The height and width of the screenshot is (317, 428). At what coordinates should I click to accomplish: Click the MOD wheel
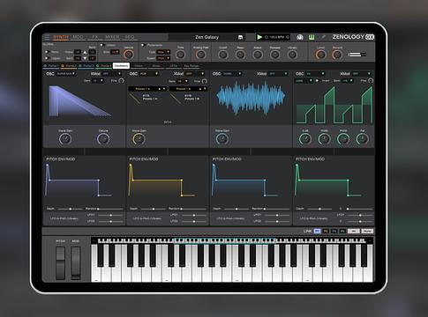[76, 262]
